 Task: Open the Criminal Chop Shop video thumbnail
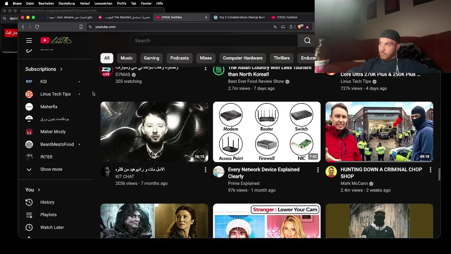pyautogui.click(x=379, y=132)
